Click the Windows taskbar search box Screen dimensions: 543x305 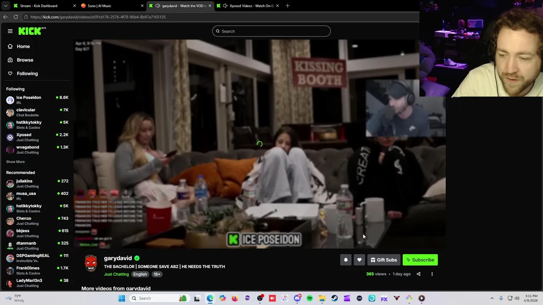click(x=159, y=298)
